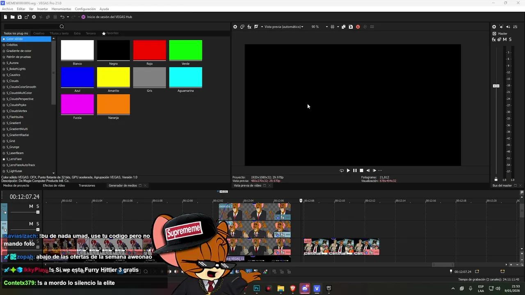Click the search magnifier icon

point(62,27)
